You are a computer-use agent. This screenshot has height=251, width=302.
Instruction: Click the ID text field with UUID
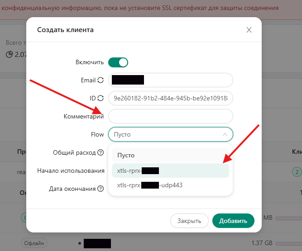[170, 98]
